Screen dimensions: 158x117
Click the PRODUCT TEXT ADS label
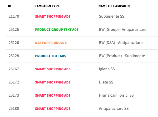(x=51, y=56)
